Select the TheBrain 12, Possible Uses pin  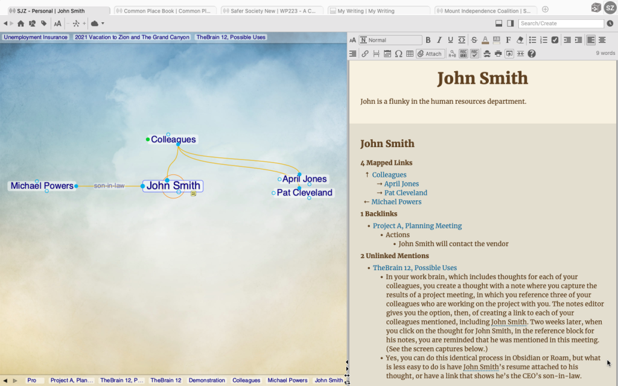231,37
